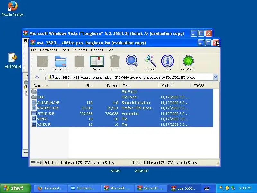Switch to the usa_3683 taskbar button
The width and height of the screenshot is (257, 193).
pos(184,188)
